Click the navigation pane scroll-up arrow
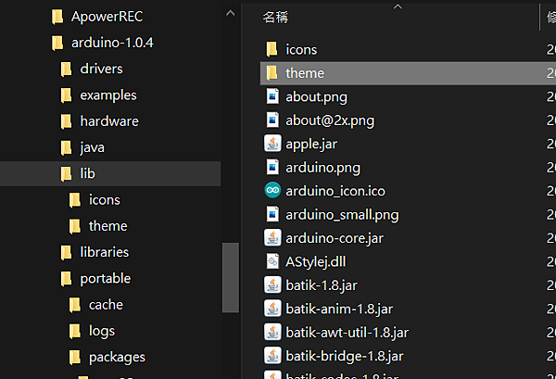This screenshot has height=379, width=556. click(x=231, y=14)
